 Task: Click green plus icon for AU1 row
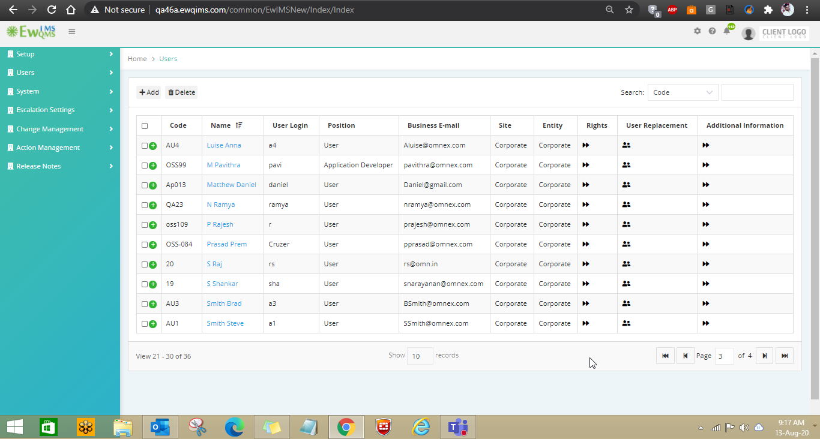point(152,324)
